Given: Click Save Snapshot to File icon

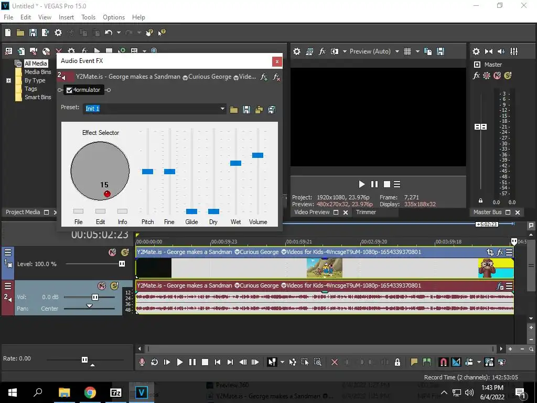Looking at the screenshot, I should 441,52.
